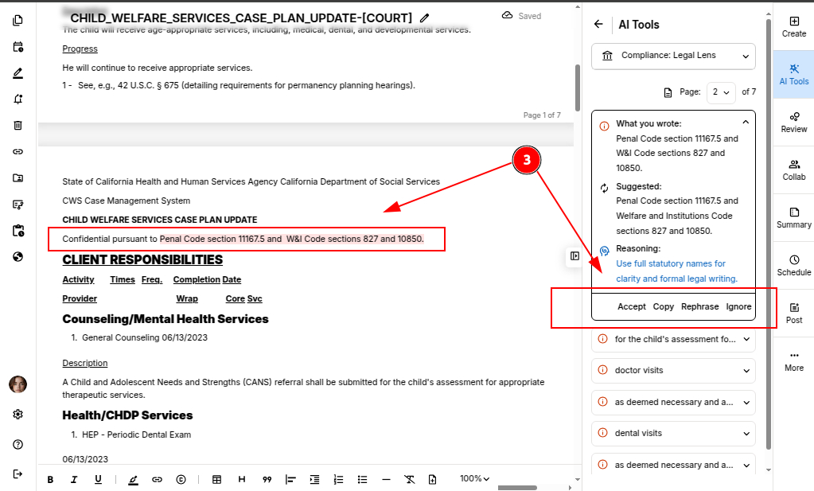Toggle italic formatting
This screenshot has width=814, height=491.
pyautogui.click(x=74, y=479)
